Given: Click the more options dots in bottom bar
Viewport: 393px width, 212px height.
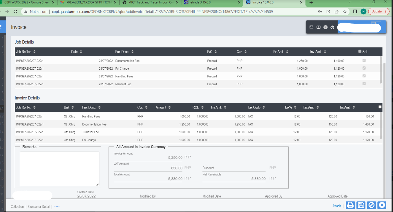Looking at the screenshot, I should (57, 207).
